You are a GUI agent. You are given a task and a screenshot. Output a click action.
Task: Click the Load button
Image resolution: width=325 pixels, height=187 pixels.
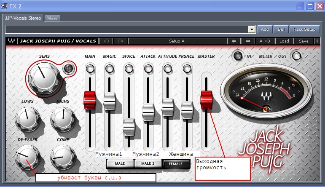coord(284,41)
